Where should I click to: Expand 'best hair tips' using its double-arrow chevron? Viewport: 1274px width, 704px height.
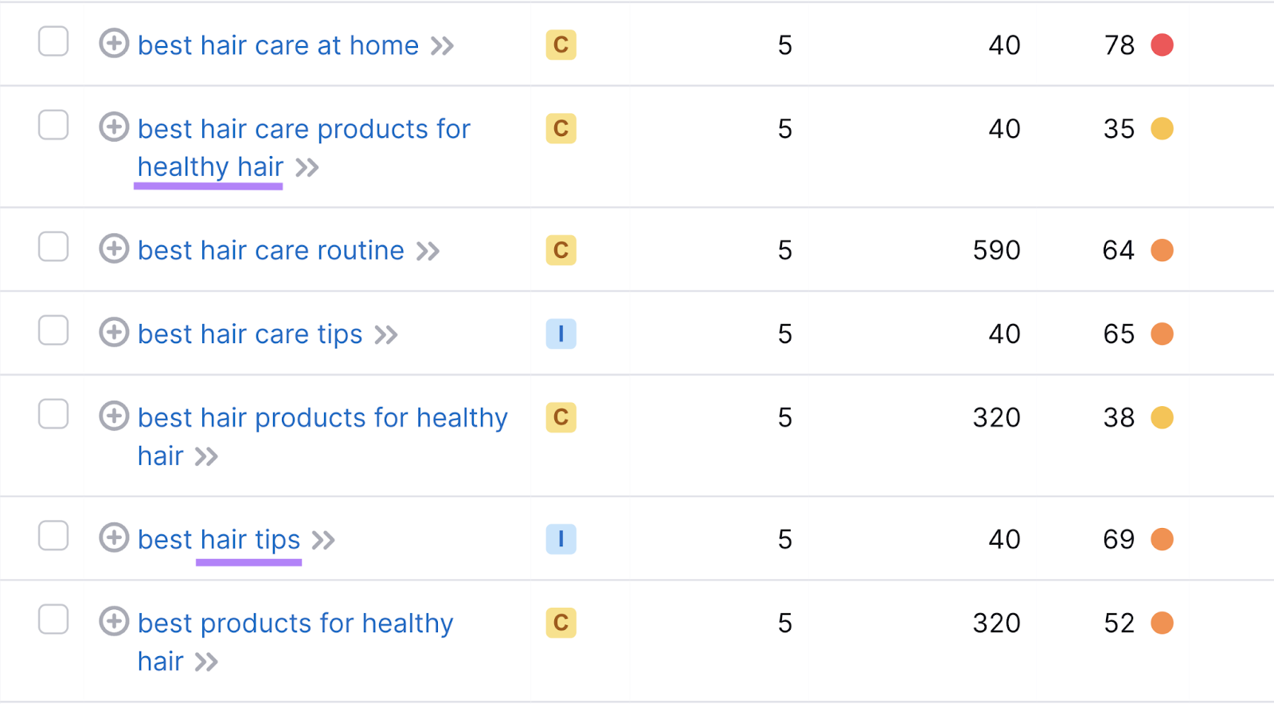pyautogui.click(x=322, y=539)
